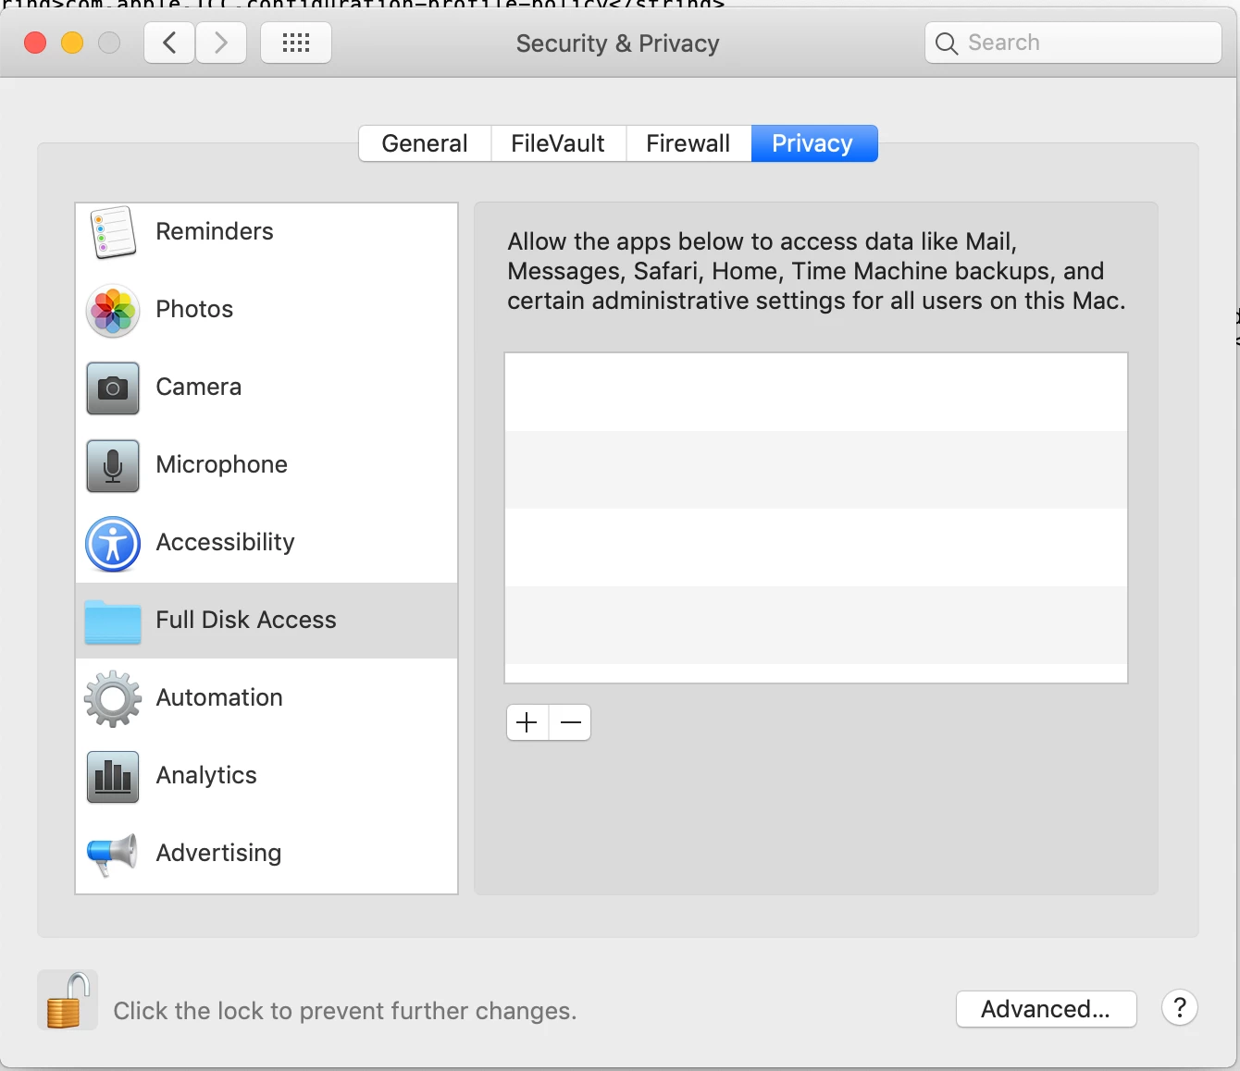
Task: Click the Photos pinwheel icon
Action: click(x=113, y=311)
